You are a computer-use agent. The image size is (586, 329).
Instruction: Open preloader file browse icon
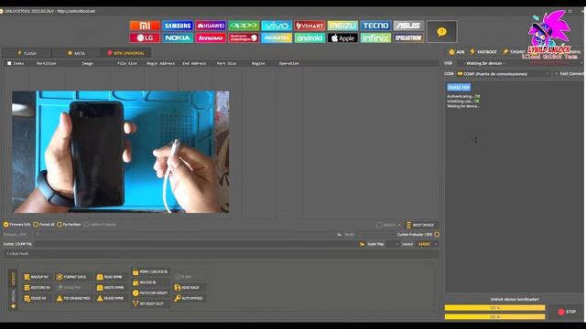point(339,235)
